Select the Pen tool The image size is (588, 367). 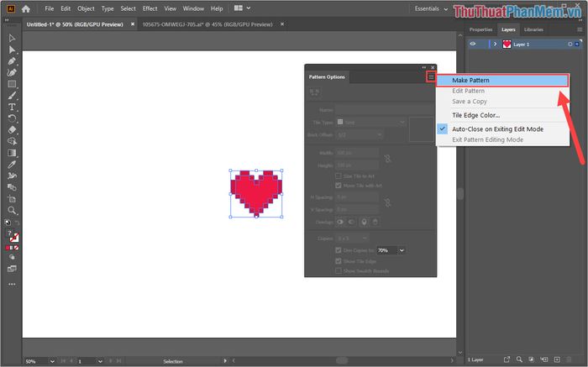point(12,61)
